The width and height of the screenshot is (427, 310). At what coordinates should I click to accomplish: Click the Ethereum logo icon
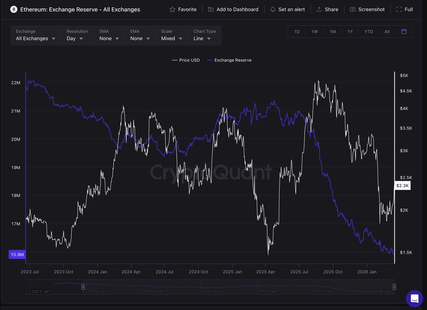[14, 9]
